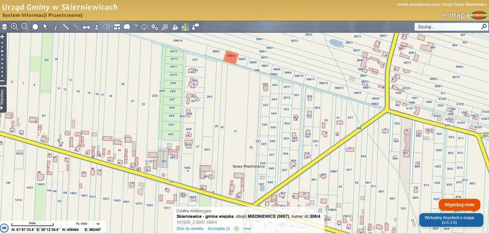Click the vertical zoom level slider track
The height and width of the screenshot is (234, 489).
click(2, 59)
